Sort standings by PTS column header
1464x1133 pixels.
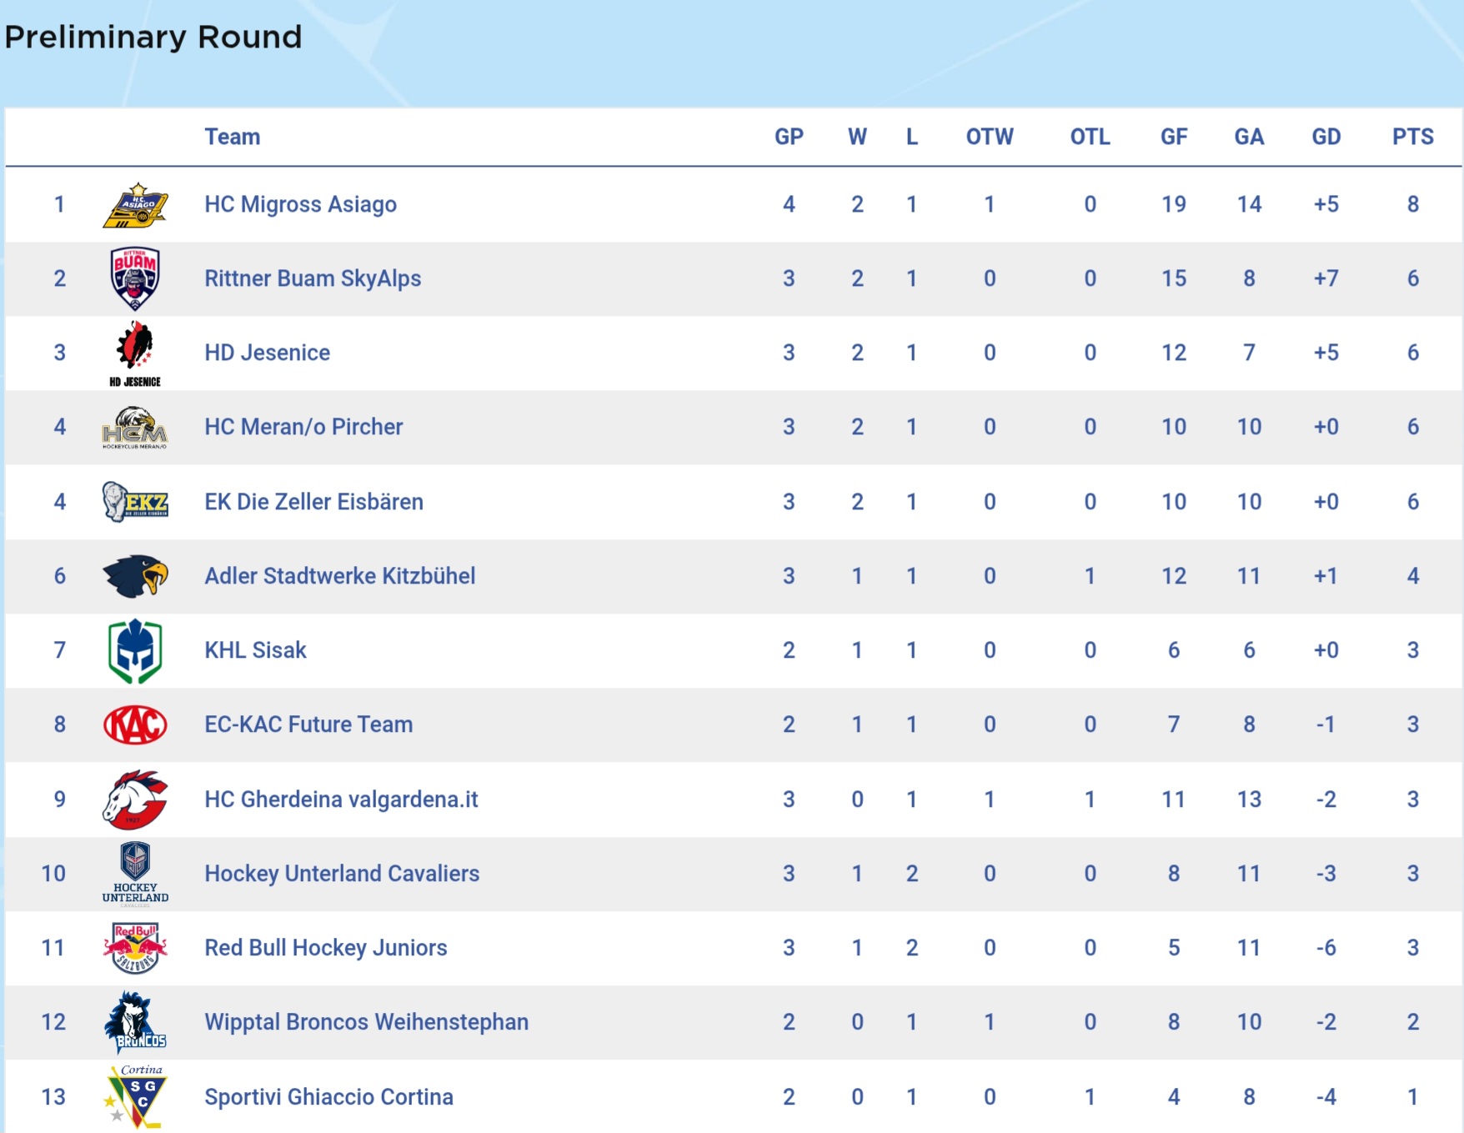(x=1412, y=137)
